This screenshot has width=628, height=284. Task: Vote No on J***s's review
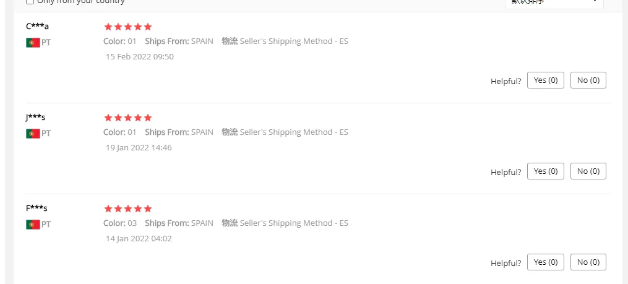coord(588,171)
